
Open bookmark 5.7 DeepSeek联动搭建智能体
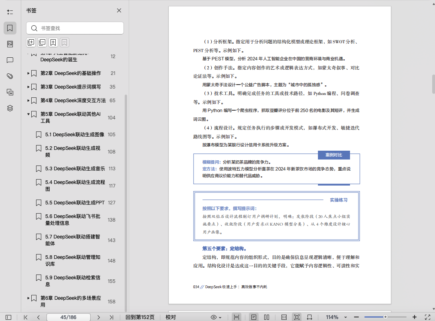[73, 240]
